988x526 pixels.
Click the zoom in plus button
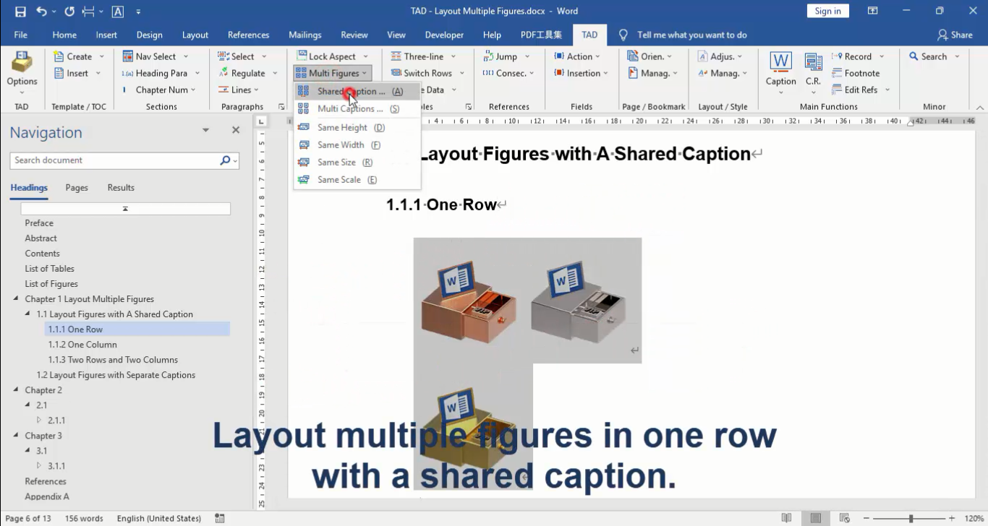[x=952, y=519]
